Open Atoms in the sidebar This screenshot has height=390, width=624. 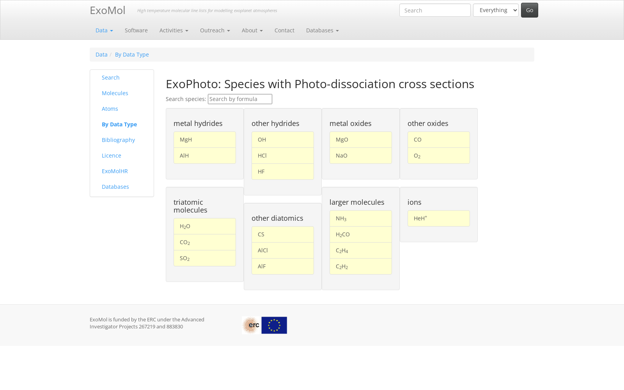[110, 109]
